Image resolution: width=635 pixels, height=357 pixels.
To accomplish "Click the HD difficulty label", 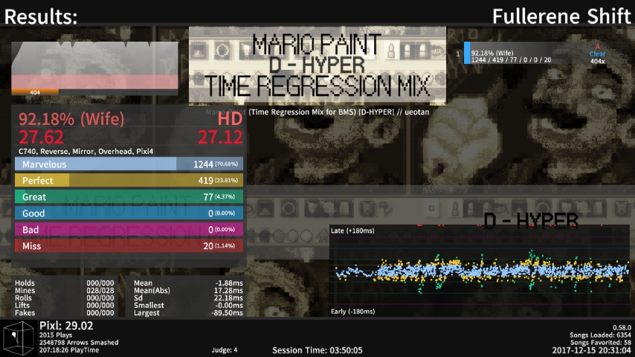I will tap(229, 119).
